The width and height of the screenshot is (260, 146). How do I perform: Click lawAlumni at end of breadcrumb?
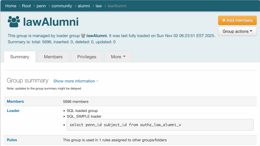tap(117, 6)
